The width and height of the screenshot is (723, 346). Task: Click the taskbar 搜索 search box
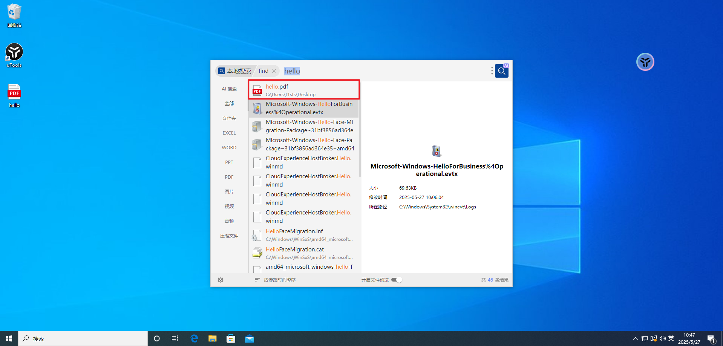(83, 338)
